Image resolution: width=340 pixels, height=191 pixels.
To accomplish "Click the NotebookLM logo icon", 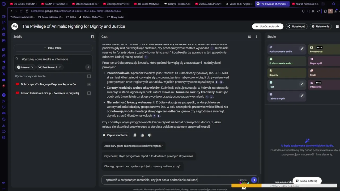I will pos(15,26).
